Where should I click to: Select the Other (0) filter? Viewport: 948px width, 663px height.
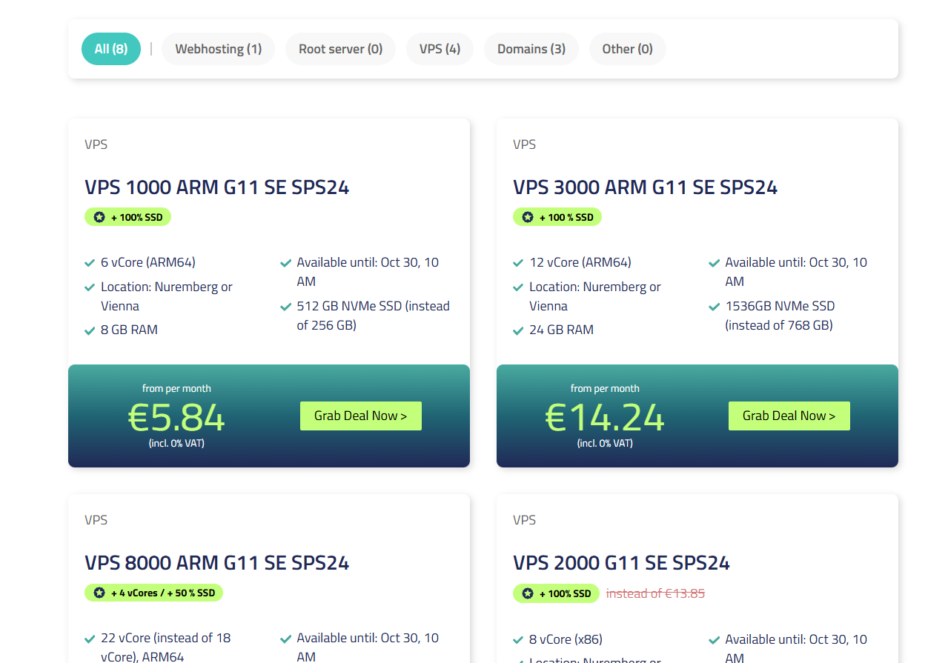tap(627, 49)
